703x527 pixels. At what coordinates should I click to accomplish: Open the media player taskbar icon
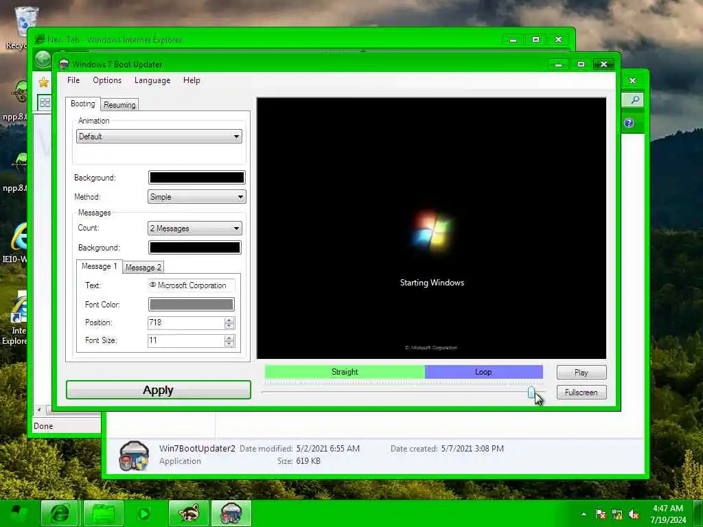click(144, 513)
